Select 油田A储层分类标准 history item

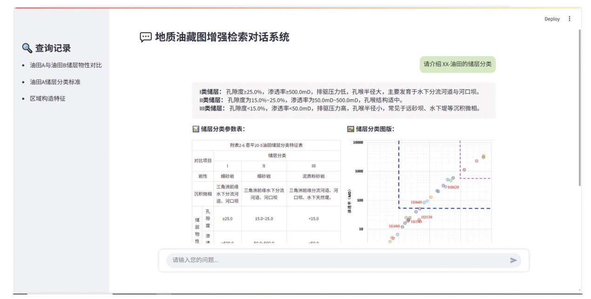[x=58, y=82]
